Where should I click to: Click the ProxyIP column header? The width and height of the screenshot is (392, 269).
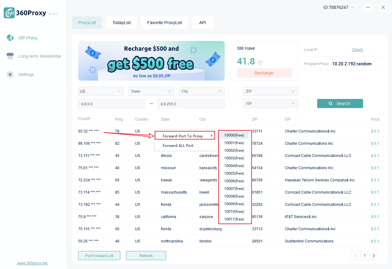[84, 119]
